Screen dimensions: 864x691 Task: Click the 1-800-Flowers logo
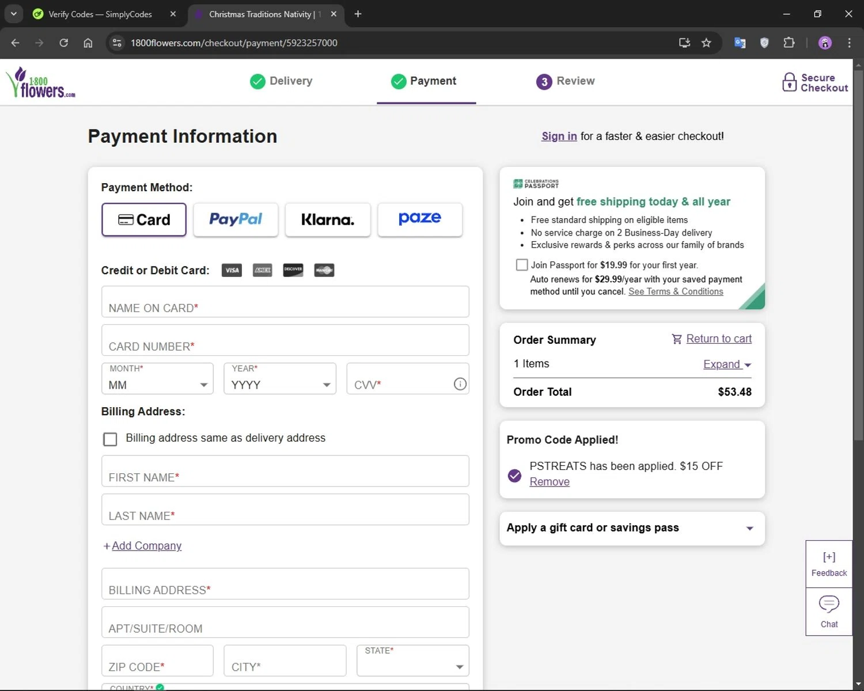(x=40, y=82)
